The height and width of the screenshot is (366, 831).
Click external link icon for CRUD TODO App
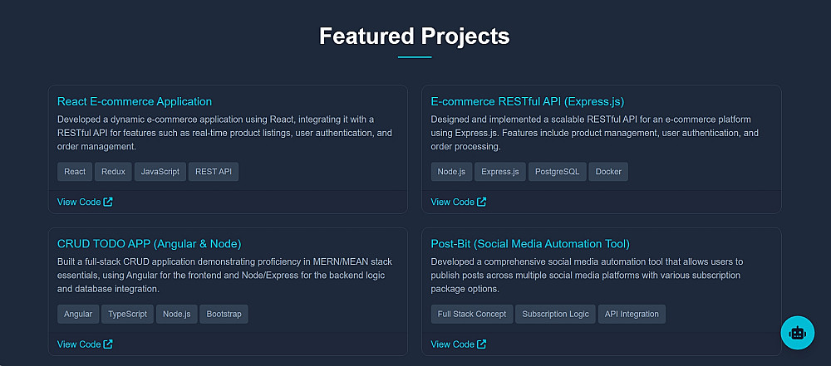(x=108, y=344)
